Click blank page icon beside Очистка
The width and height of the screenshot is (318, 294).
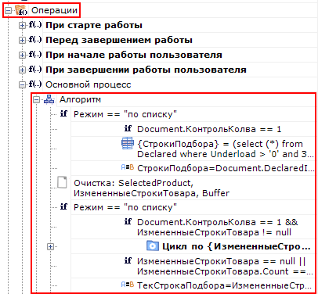click(62, 182)
